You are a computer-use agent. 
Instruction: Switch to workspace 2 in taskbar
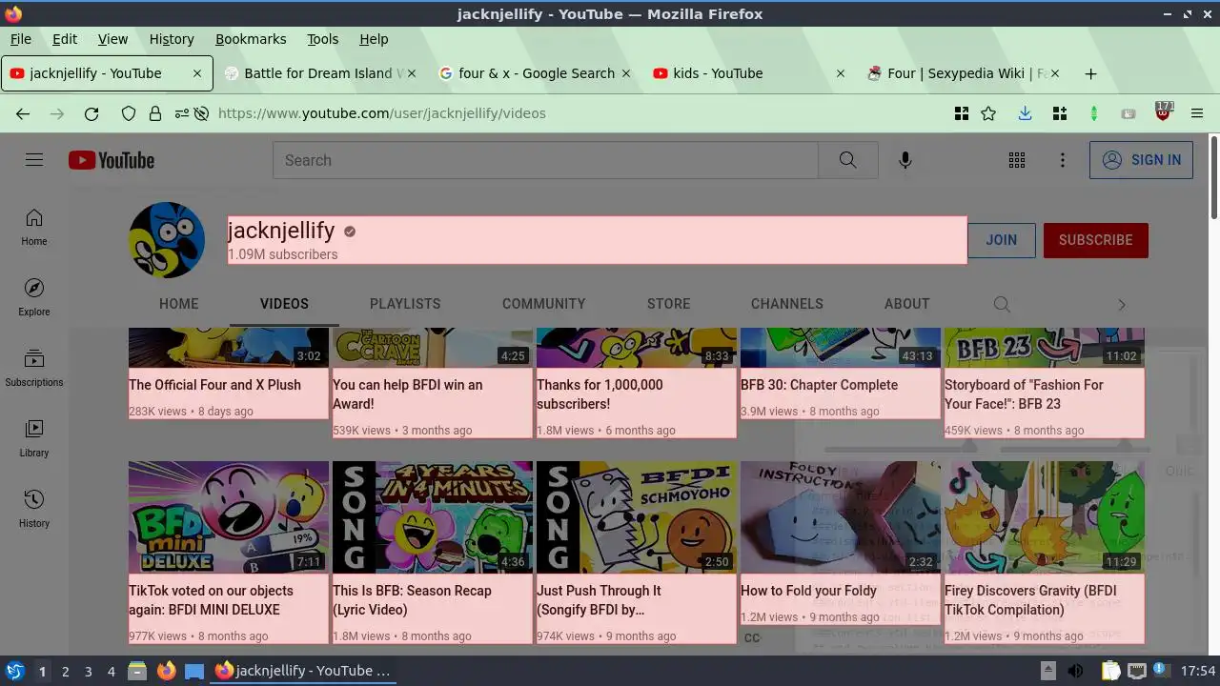[x=65, y=672]
